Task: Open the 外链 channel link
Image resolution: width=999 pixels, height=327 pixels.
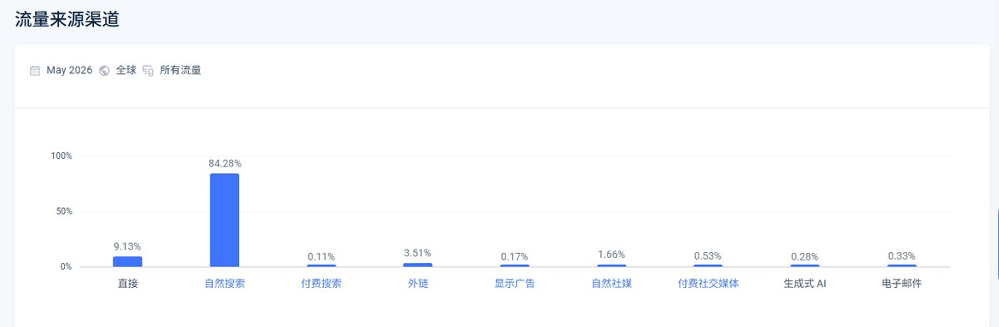Action: pyautogui.click(x=418, y=284)
